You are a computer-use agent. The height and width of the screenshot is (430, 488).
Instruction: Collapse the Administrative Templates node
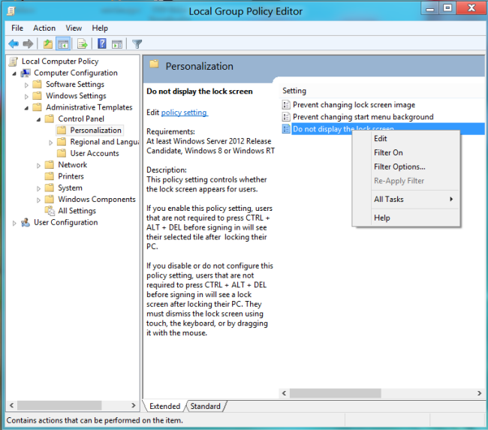[27, 107]
